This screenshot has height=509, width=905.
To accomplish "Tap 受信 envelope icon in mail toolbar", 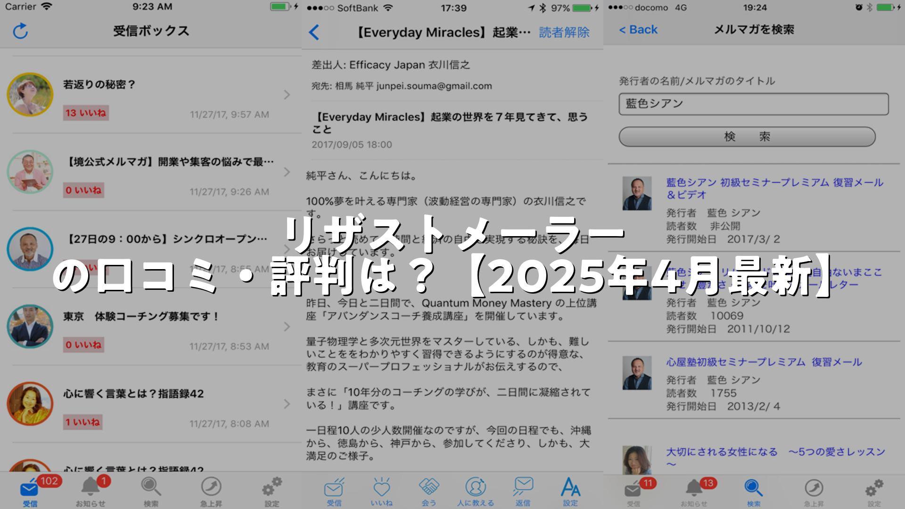I will pos(334,492).
